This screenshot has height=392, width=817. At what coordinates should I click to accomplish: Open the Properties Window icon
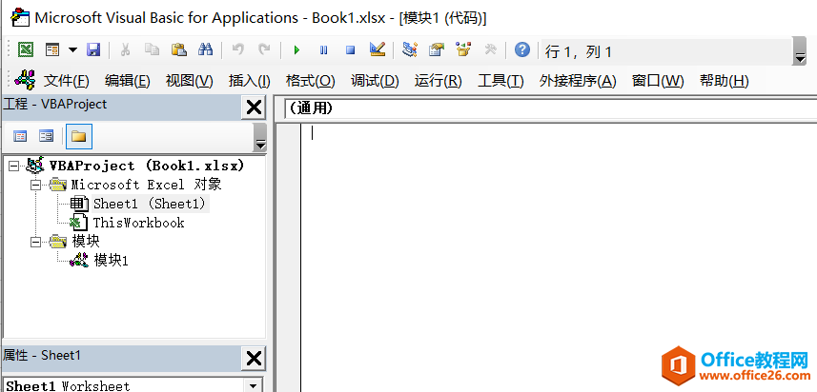(437, 49)
